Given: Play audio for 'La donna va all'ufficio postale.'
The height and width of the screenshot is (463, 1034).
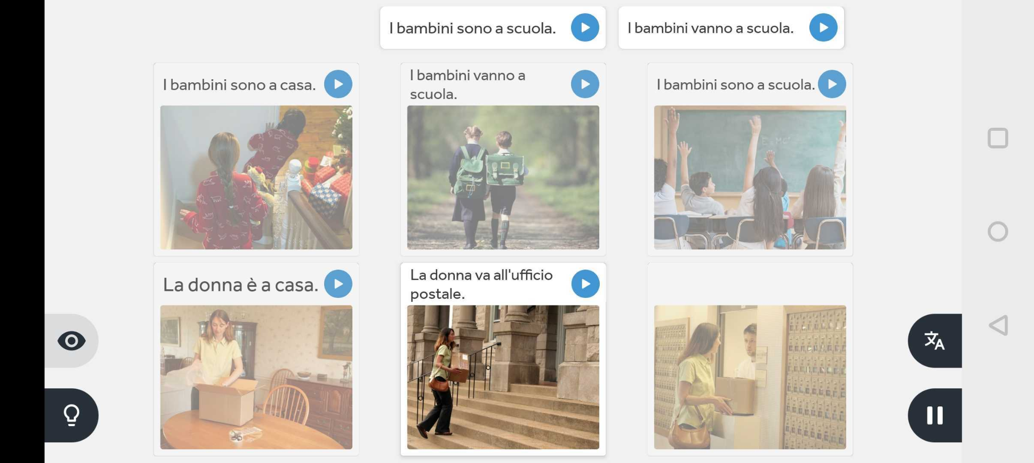Looking at the screenshot, I should coord(585,284).
